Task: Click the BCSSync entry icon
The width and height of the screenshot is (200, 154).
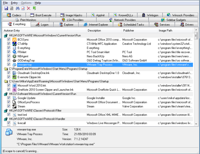Action: point(14,40)
